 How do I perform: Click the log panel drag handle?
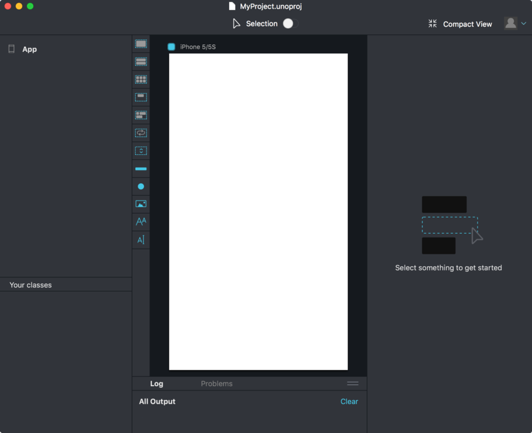352,384
